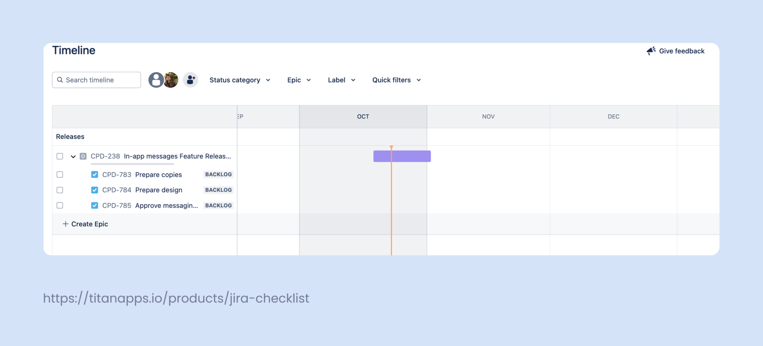This screenshot has width=763, height=346.
Task: Select the anonymous user avatar icon
Action: coord(156,80)
